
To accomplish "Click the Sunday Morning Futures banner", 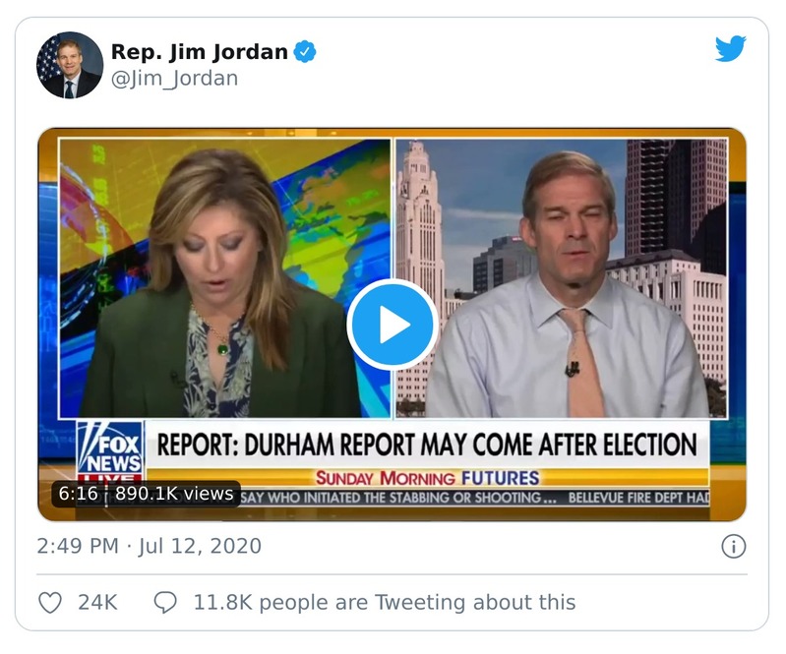I will pyautogui.click(x=427, y=478).
